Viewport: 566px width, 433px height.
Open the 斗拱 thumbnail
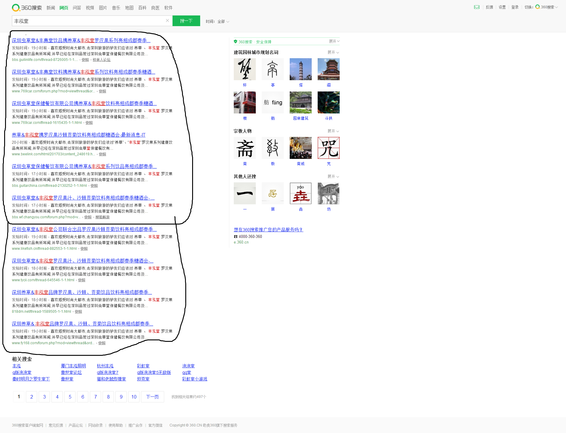pos(329,102)
